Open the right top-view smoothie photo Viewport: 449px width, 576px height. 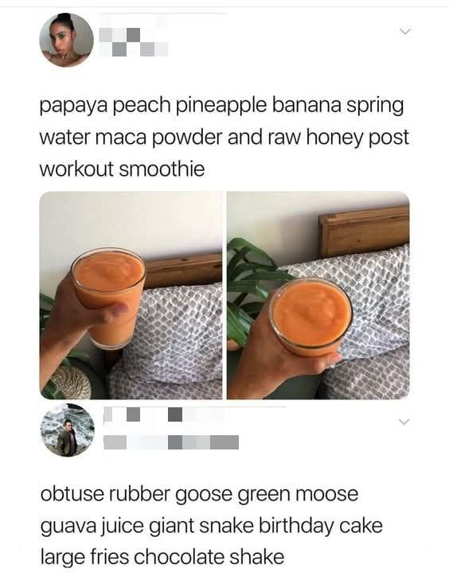pos(318,295)
